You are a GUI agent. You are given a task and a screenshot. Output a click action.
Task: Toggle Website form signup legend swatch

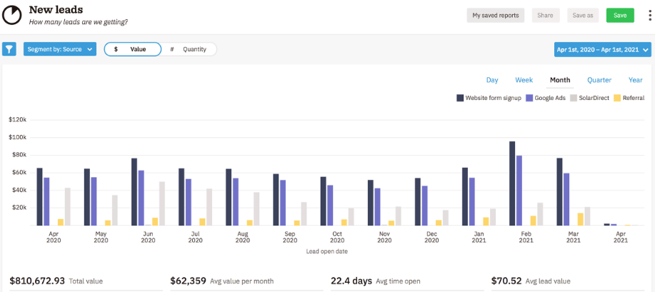[x=460, y=98]
